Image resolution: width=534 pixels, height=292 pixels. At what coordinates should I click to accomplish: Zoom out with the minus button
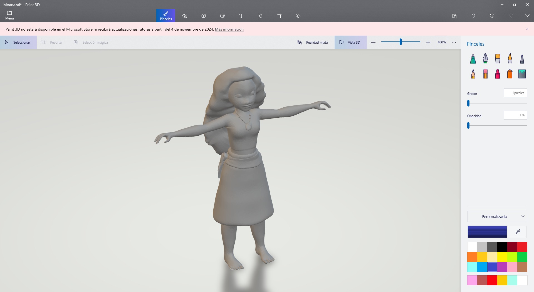pos(374,42)
